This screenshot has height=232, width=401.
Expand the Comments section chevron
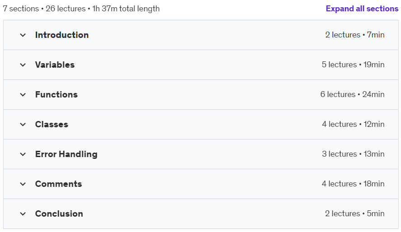tap(23, 184)
